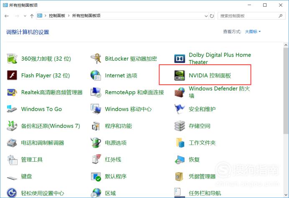Open the address bar history dropdown
Screen dimensions: 289x198
coord(206,16)
